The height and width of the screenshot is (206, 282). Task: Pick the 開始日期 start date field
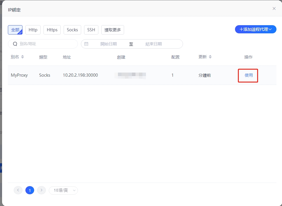(109, 44)
